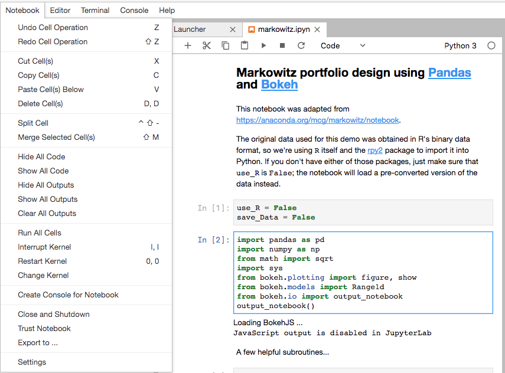505x373 pixels.
Task: Click the copy cell toolbar icon
Action: tap(225, 45)
